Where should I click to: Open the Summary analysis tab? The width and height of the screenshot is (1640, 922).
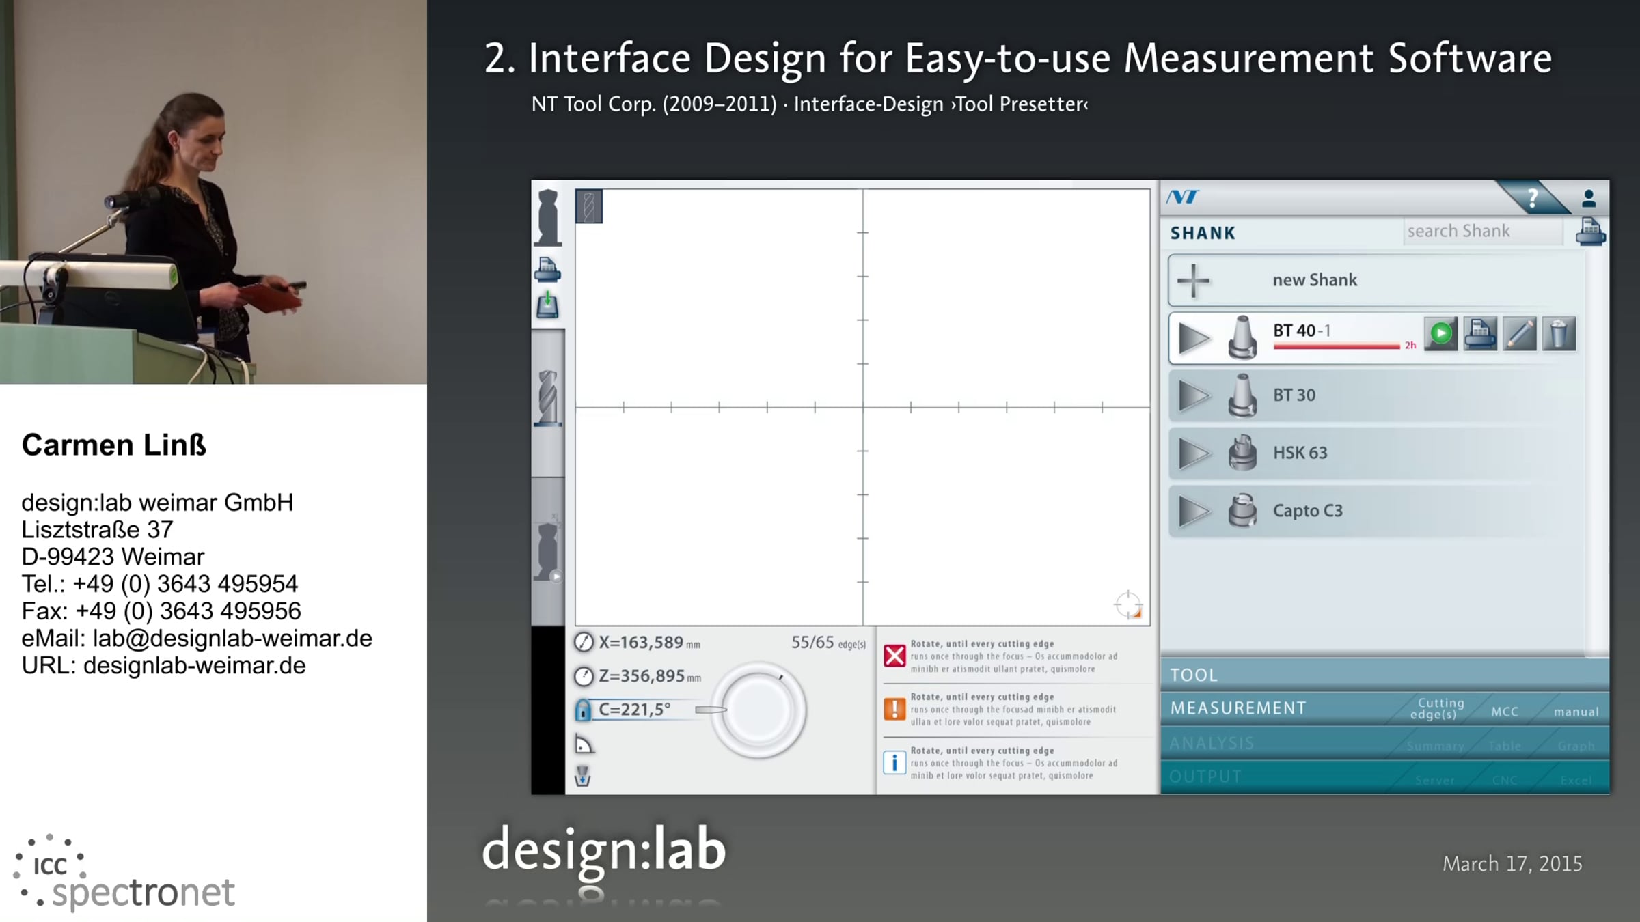[1435, 746]
